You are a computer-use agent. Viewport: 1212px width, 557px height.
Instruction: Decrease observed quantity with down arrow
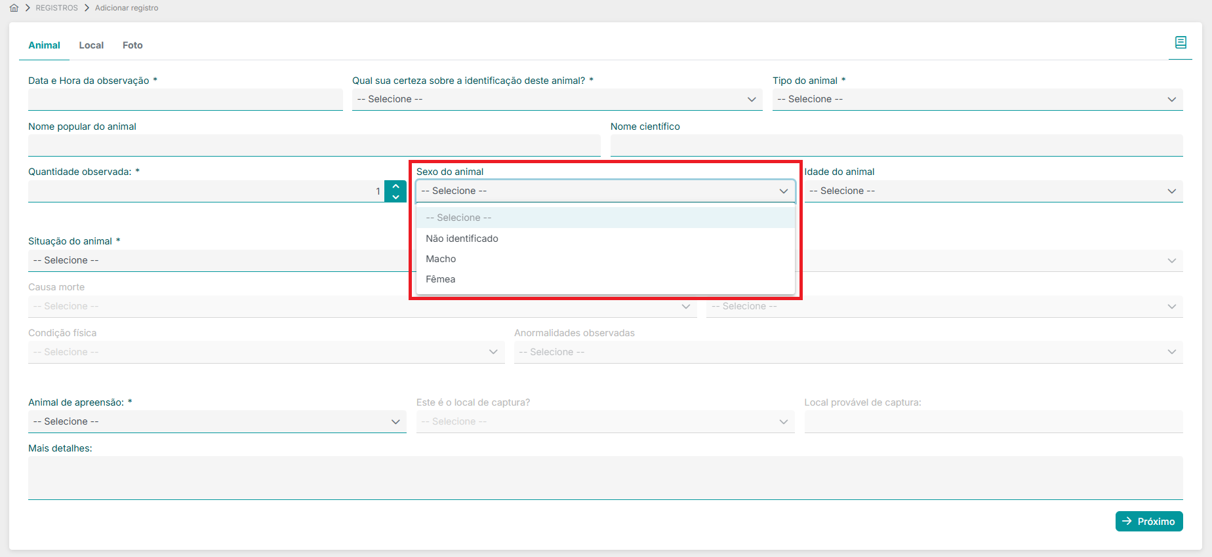click(395, 197)
